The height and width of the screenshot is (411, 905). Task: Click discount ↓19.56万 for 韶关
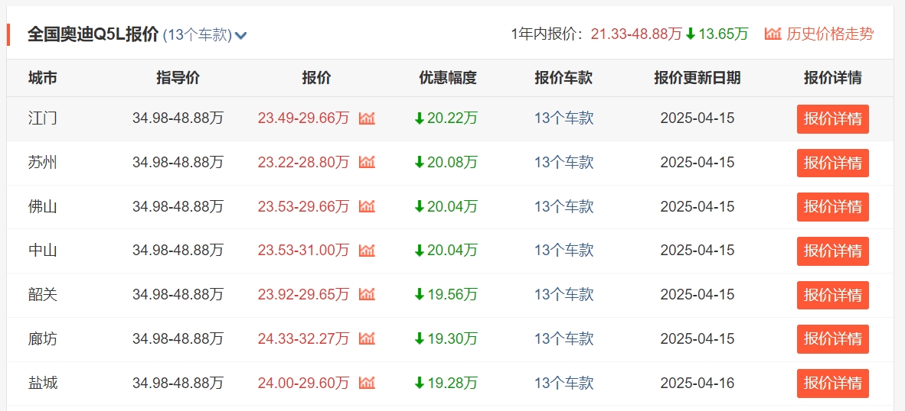(446, 295)
